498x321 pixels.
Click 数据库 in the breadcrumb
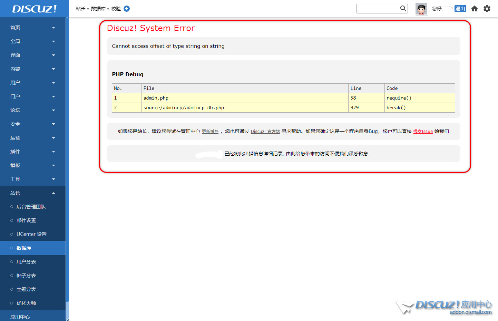pyautogui.click(x=98, y=9)
